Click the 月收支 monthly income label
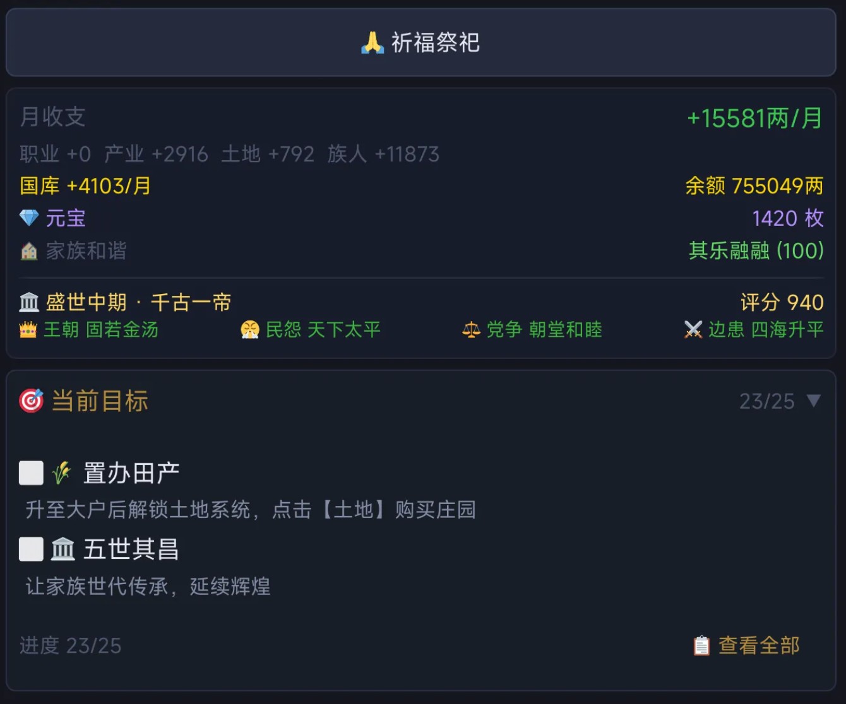This screenshot has height=704, width=846. [x=52, y=117]
